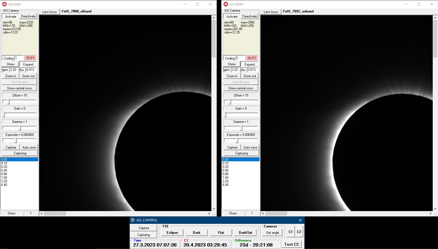Click Capture in the ASI1600N window
Image resolution: width=438 pixels, height=249 pixels.
232,147
